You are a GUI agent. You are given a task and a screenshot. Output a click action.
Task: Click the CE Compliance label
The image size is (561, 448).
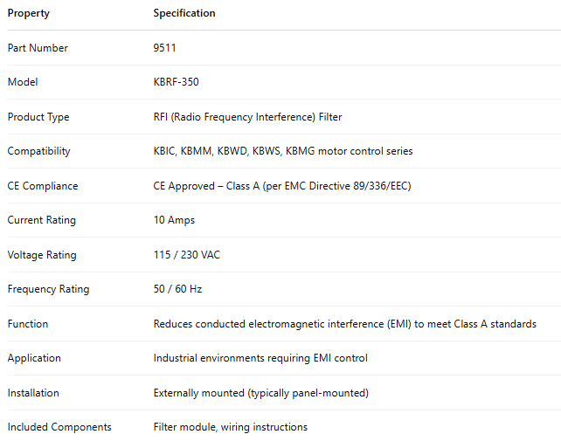[x=43, y=186]
